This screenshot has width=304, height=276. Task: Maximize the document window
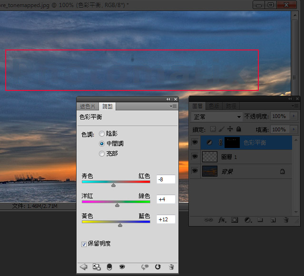[x=271, y=5]
